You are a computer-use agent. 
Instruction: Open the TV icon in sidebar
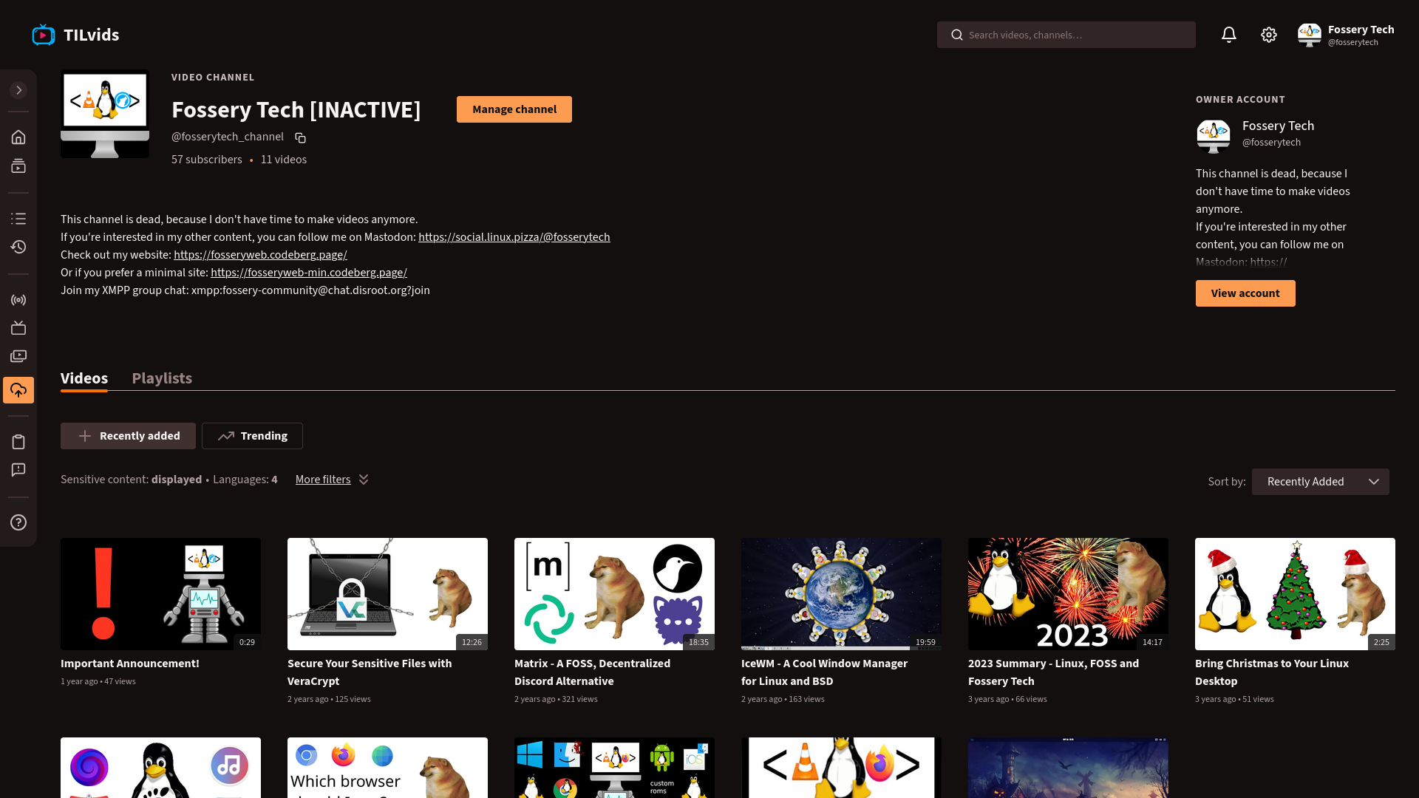pos(18,328)
